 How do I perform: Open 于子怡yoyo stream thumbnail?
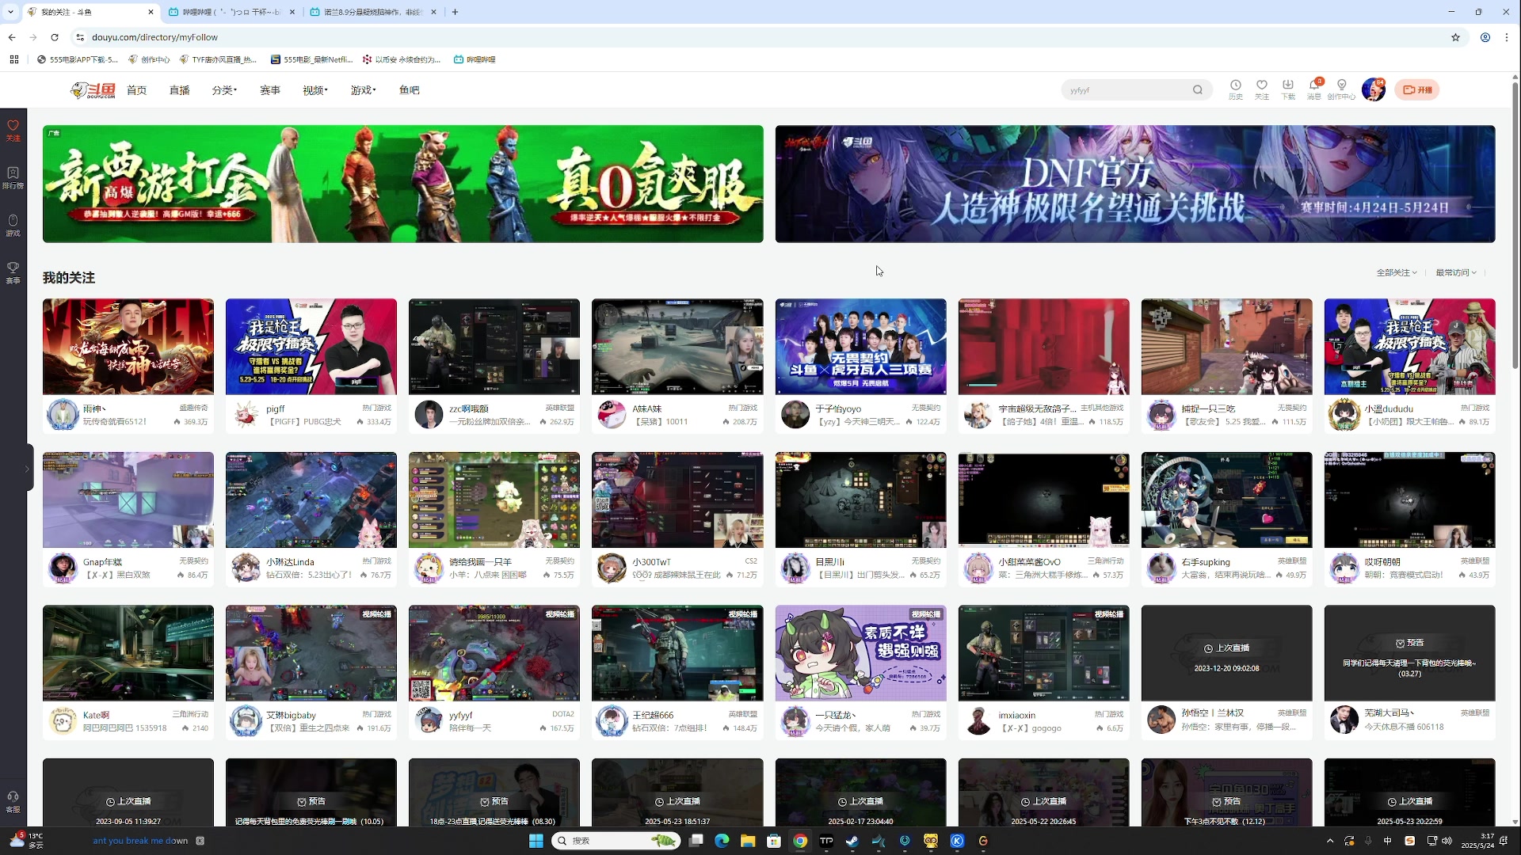pyautogui.click(x=860, y=346)
